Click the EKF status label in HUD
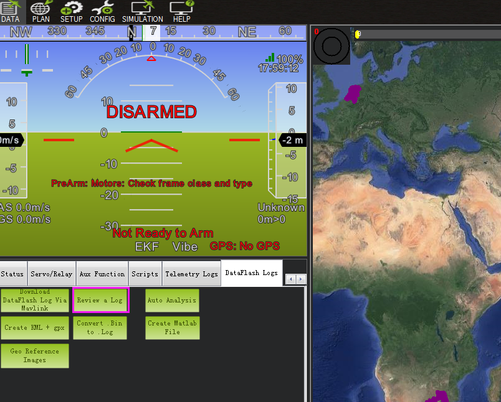 pyautogui.click(x=147, y=246)
